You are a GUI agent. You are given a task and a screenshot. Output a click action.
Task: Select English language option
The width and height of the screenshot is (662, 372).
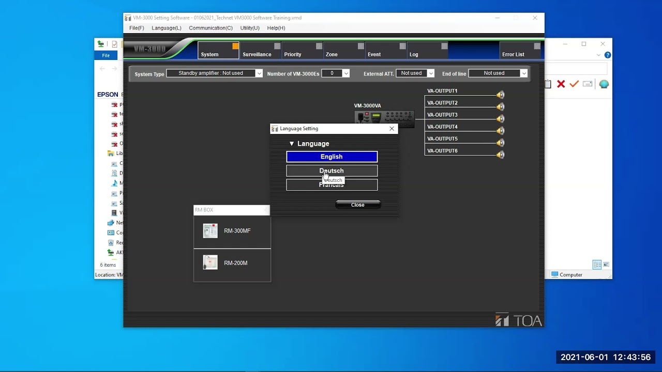tap(332, 157)
